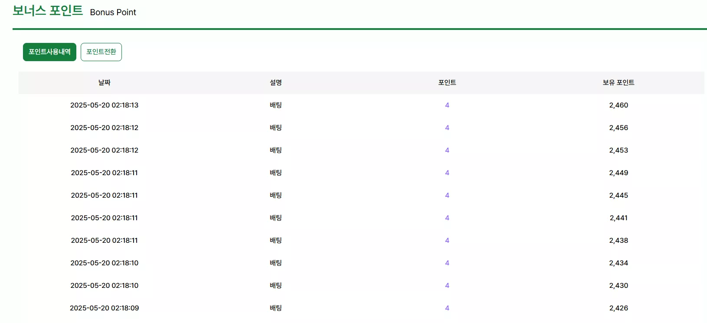Click the point value 4 in the 2,453 row
Screen dimensions: 707x323
pos(447,150)
